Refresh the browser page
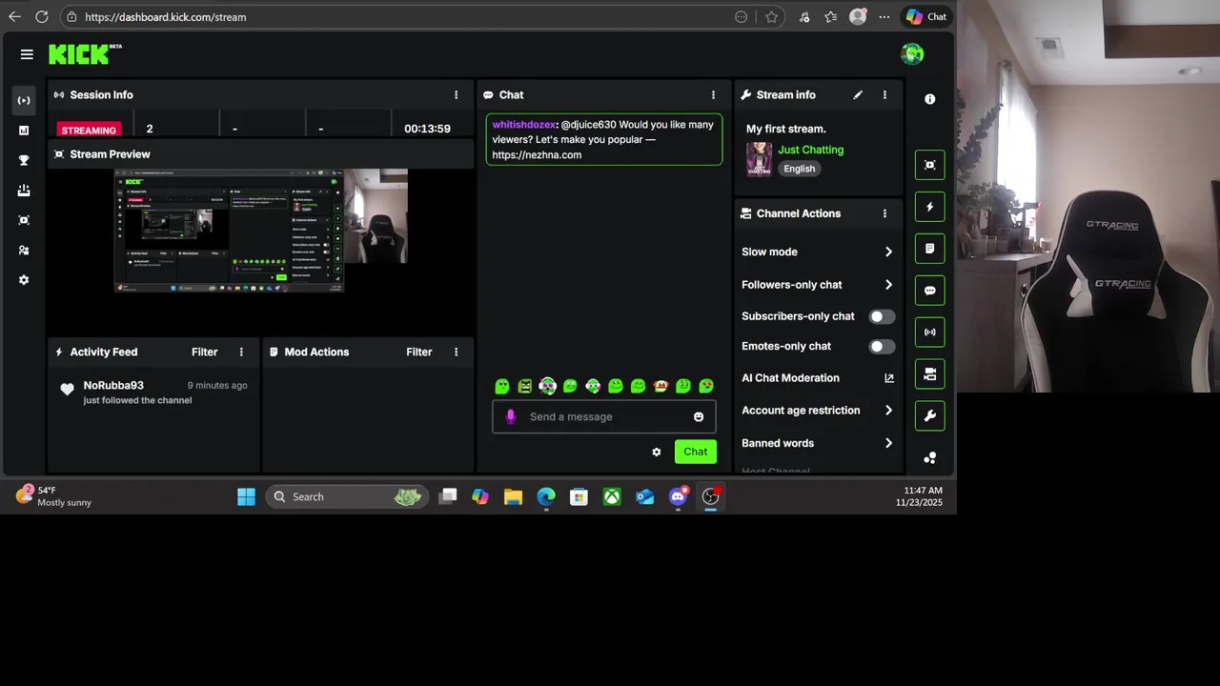The width and height of the screenshot is (1220, 686). [42, 17]
